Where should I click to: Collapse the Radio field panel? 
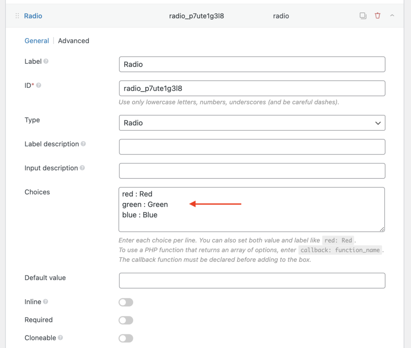[x=392, y=16]
